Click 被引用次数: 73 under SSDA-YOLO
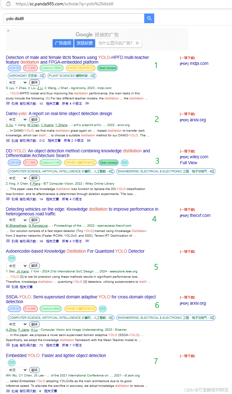The image size is (232, 394). point(31,345)
